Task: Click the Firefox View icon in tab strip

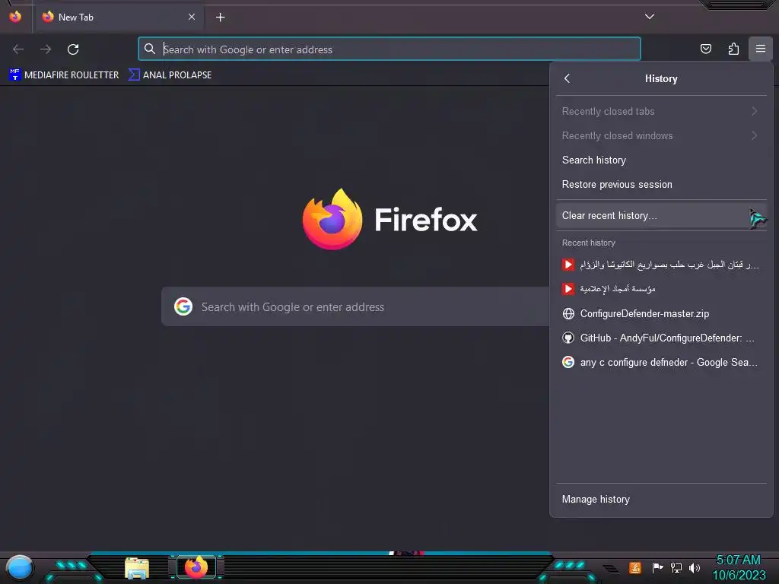Action: (x=15, y=17)
